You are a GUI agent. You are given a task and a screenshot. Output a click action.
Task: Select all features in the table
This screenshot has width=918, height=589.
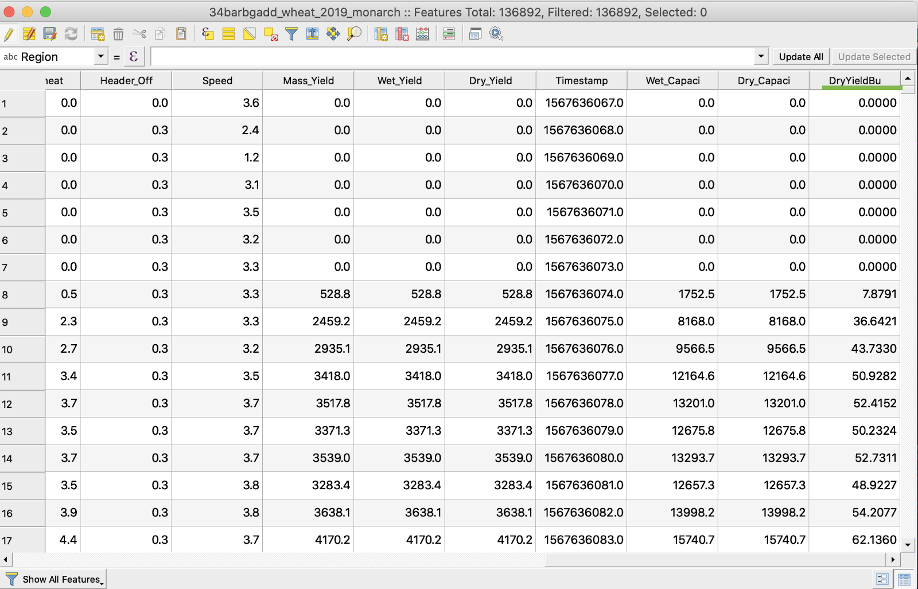pos(228,34)
